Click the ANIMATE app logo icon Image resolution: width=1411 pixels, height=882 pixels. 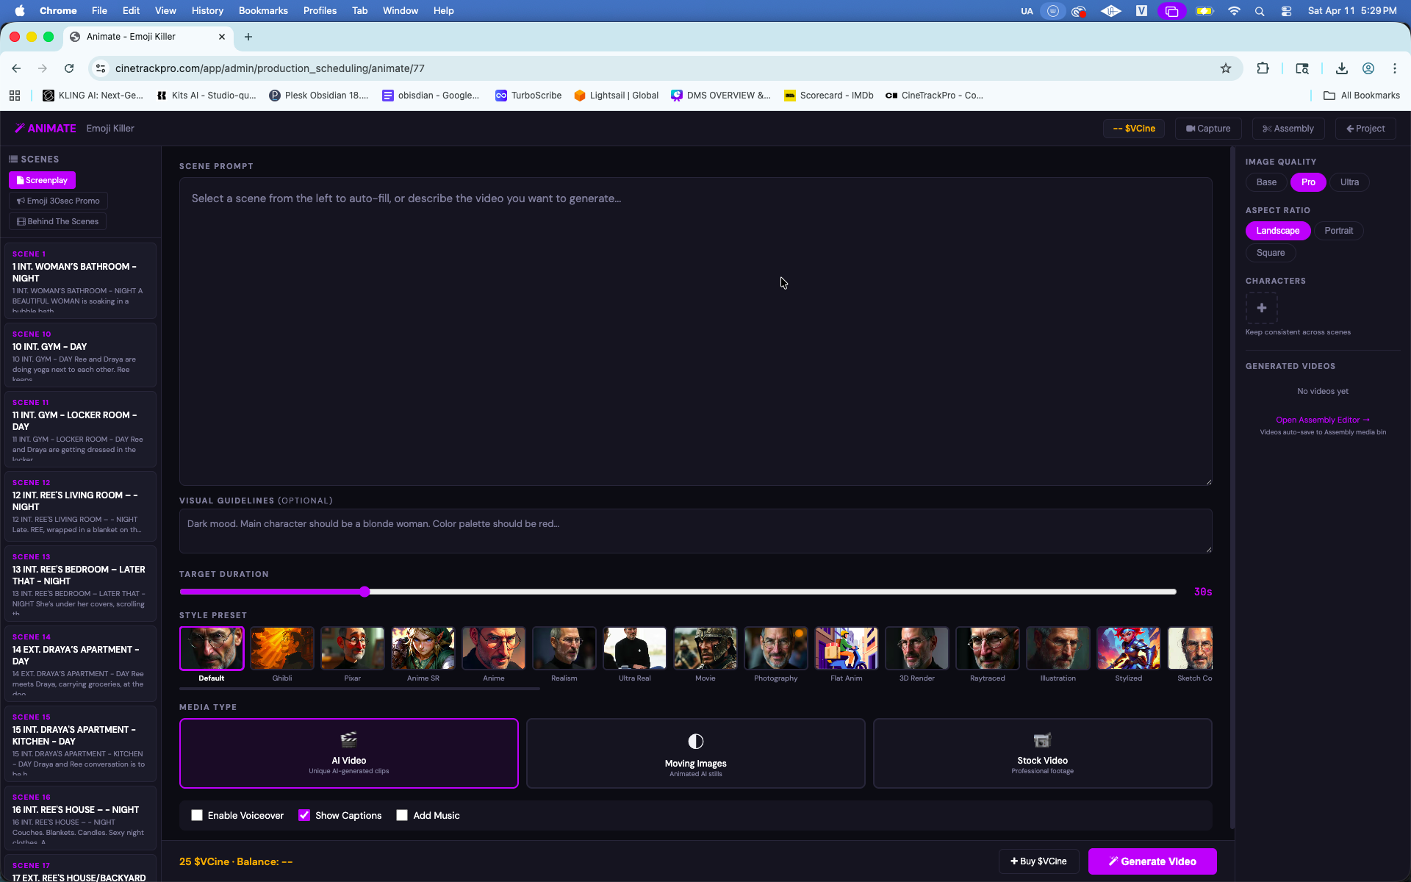(x=20, y=128)
